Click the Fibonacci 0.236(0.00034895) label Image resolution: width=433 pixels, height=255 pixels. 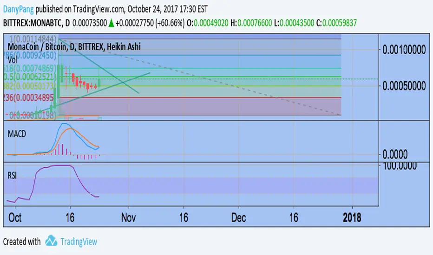[x=29, y=97]
